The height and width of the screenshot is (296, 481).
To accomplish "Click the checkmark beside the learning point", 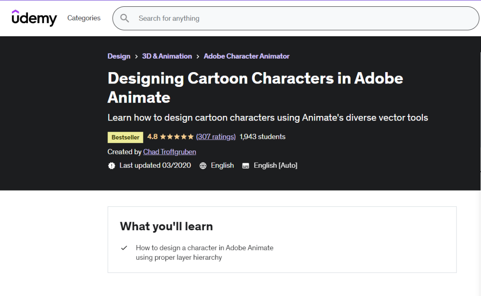I will (124, 248).
